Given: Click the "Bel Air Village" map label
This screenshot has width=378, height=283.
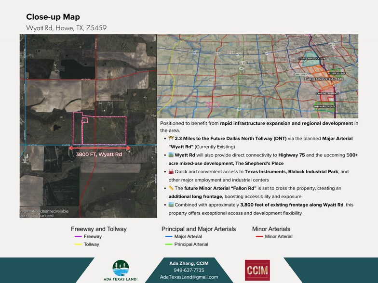Looking at the screenshot, I should click(x=337, y=73).
